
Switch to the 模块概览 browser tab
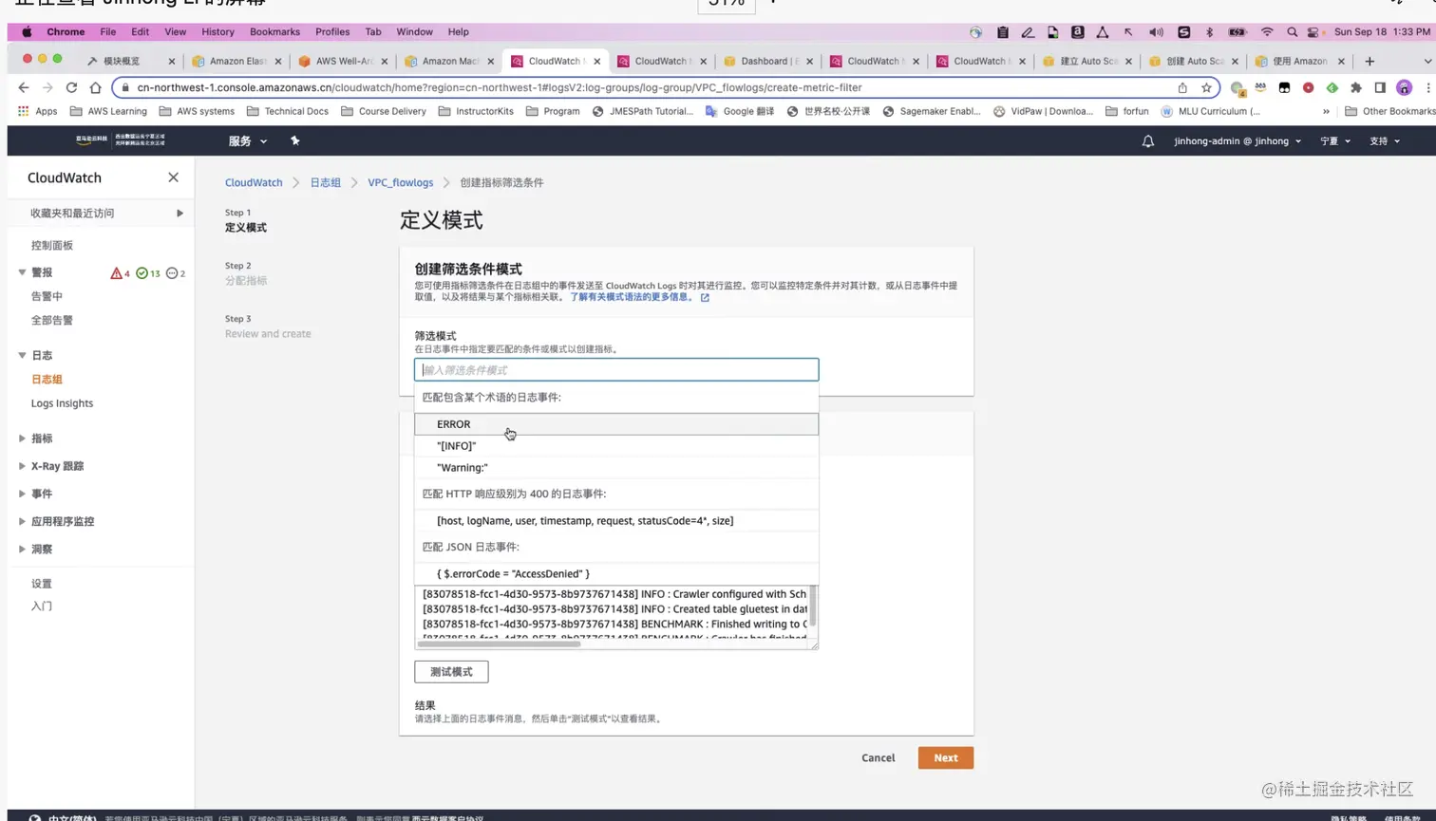point(129,61)
